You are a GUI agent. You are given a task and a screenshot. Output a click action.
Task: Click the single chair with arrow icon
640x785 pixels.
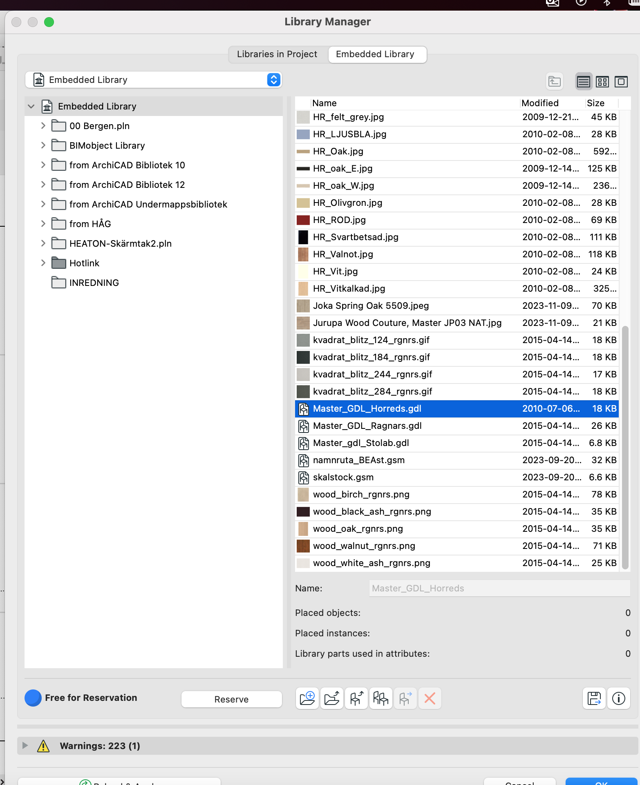(356, 698)
